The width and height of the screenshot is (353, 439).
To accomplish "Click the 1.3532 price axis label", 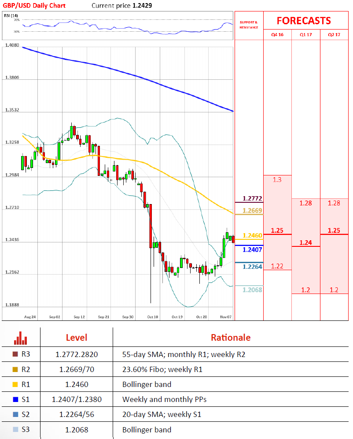I will pyautogui.click(x=12, y=110).
